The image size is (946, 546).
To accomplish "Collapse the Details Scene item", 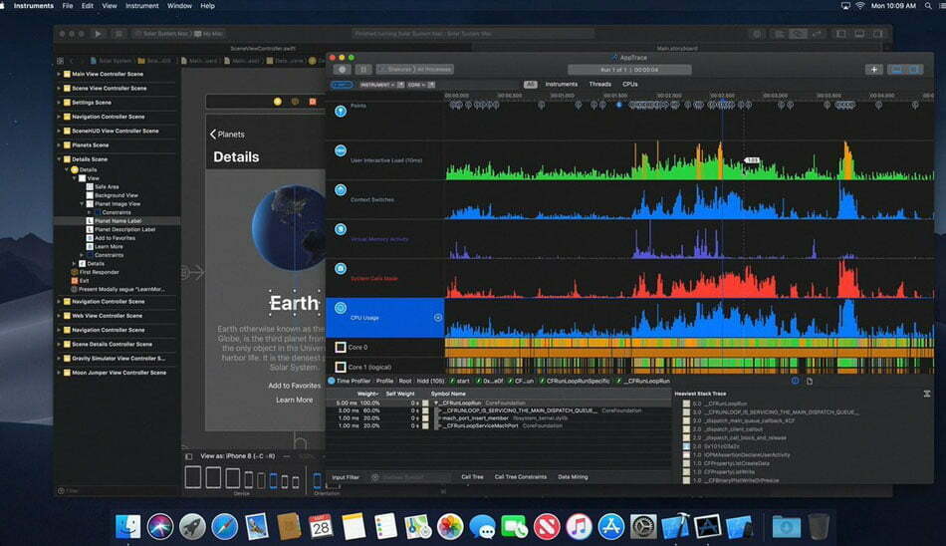I will 59,158.
